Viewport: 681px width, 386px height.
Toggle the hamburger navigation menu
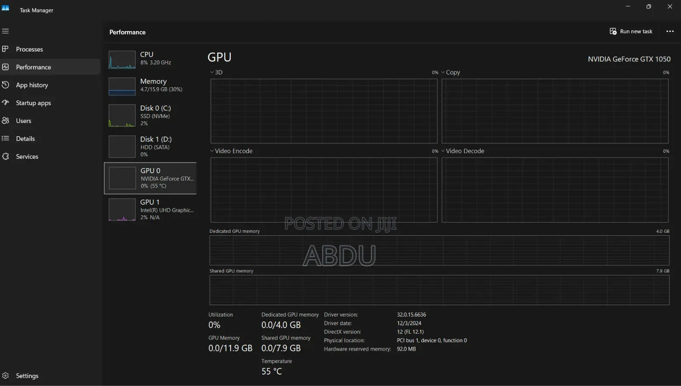tap(6, 31)
